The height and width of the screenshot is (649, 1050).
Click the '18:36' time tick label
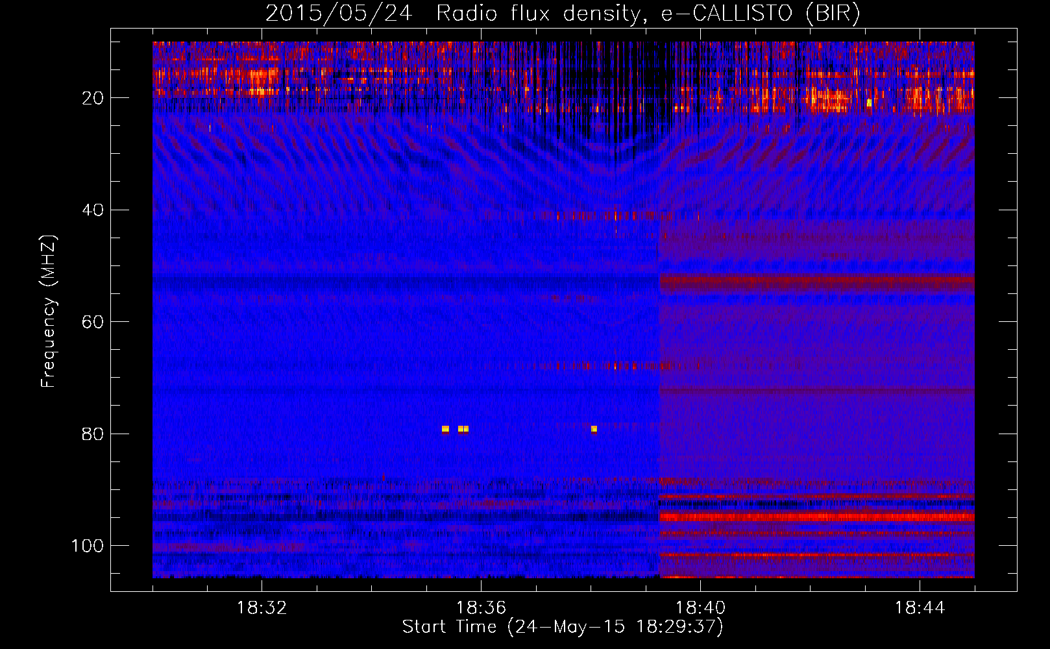[481, 608]
